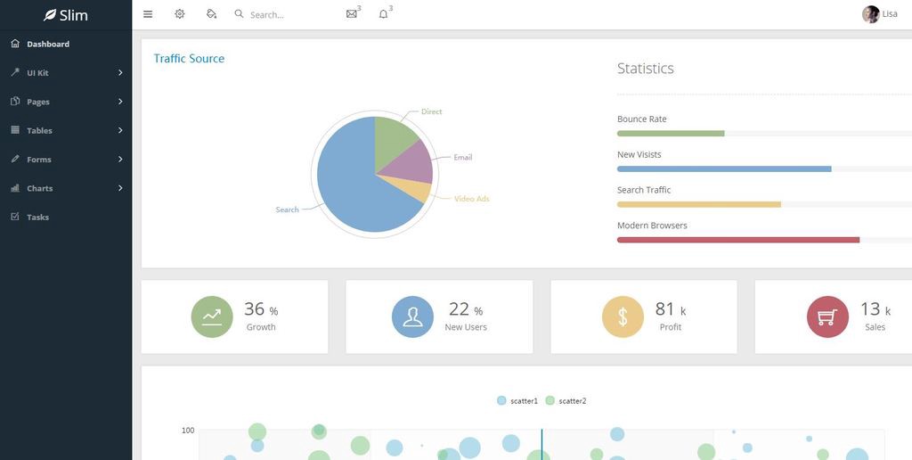Click the search magnifier icon

[239, 14]
